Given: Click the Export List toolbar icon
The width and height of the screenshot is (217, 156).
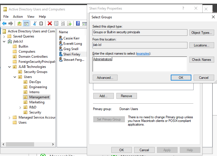Looking at the screenshot, I should click(x=69, y=23).
